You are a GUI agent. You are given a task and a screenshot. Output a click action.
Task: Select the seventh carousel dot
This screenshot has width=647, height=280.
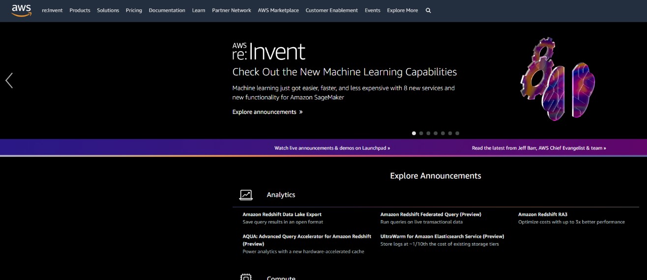point(457,133)
